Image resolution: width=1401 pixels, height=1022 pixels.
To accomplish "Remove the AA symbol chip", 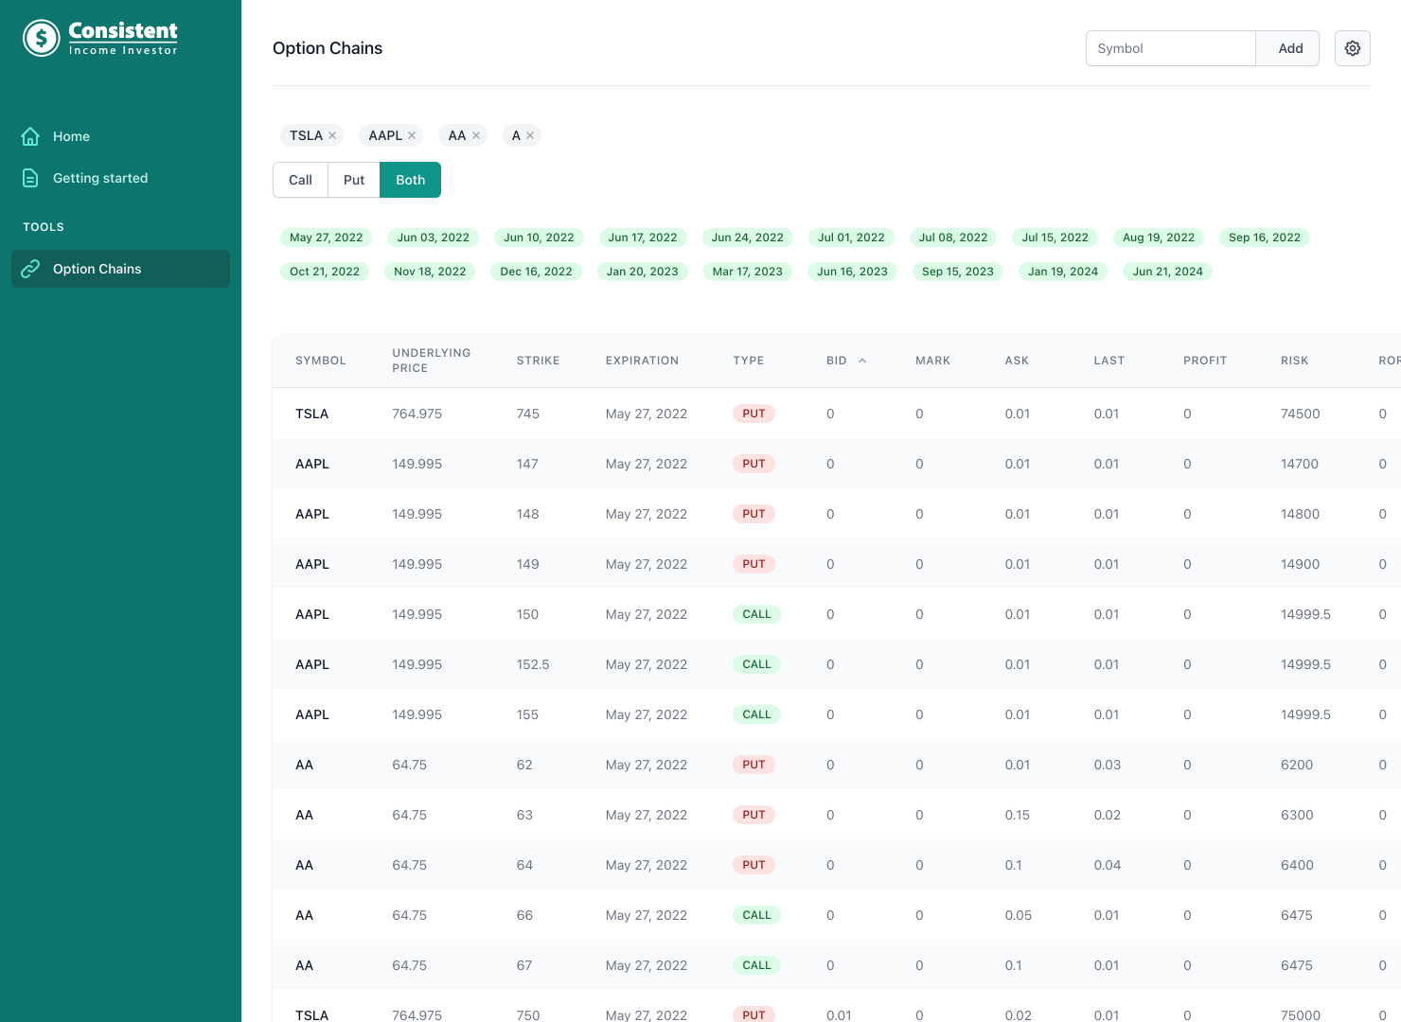I will tap(476, 136).
